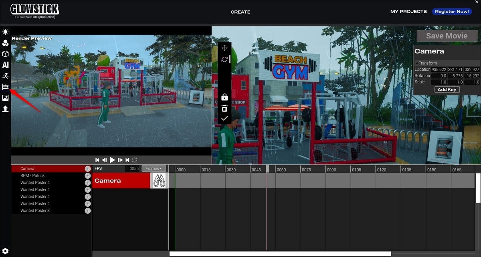Click the upload arrow icon in sidebar
481x257 pixels.
tap(5, 109)
